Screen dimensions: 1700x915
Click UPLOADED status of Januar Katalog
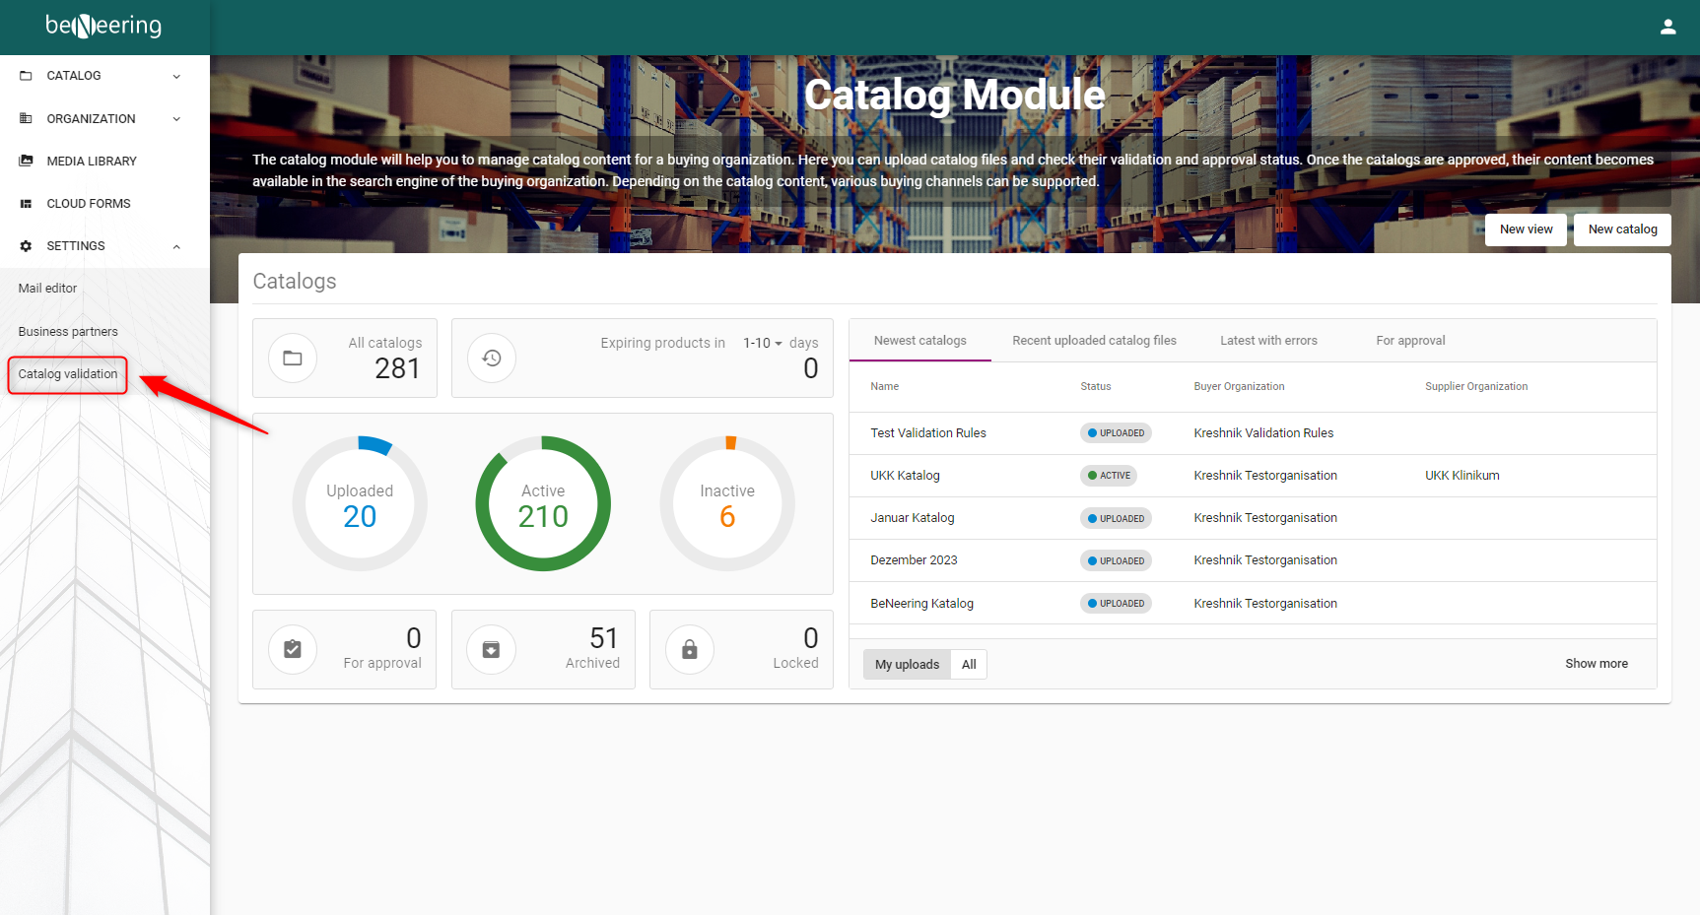click(x=1116, y=518)
